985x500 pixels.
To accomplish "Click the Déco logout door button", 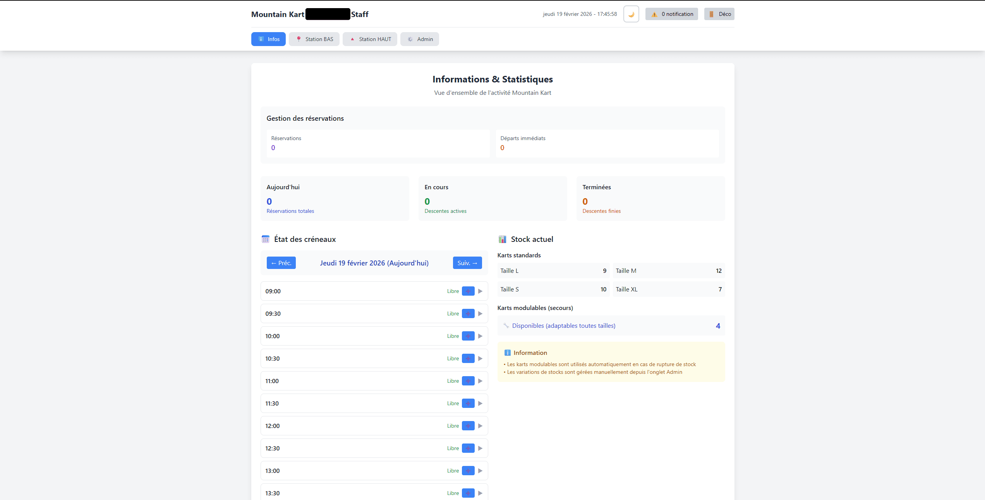I will coord(719,14).
